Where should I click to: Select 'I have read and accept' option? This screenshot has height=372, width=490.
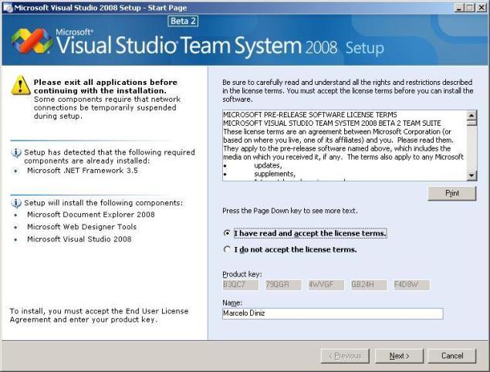[226, 233]
